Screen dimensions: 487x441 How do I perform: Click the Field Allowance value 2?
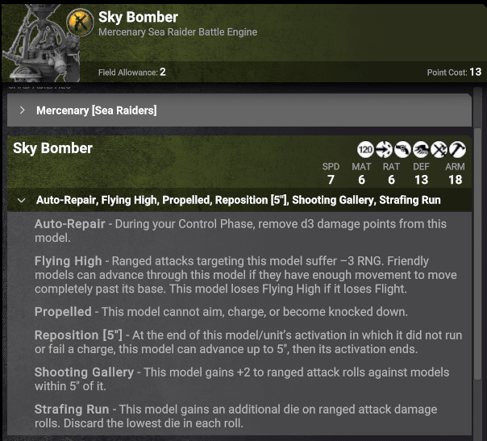click(163, 72)
